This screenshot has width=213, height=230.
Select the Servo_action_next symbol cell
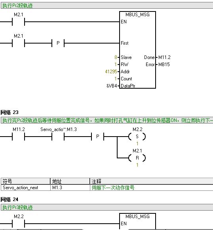click(x=25, y=188)
